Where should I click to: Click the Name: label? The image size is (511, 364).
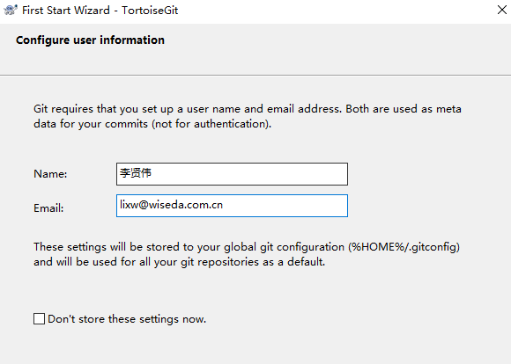pos(50,174)
